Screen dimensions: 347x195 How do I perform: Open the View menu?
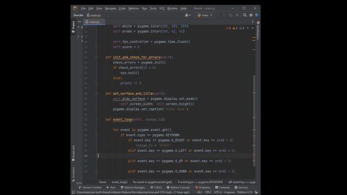pos(99,9)
